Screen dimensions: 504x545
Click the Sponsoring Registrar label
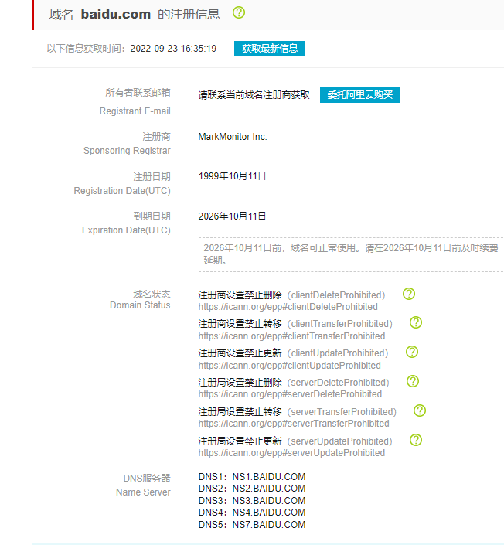click(x=127, y=151)
